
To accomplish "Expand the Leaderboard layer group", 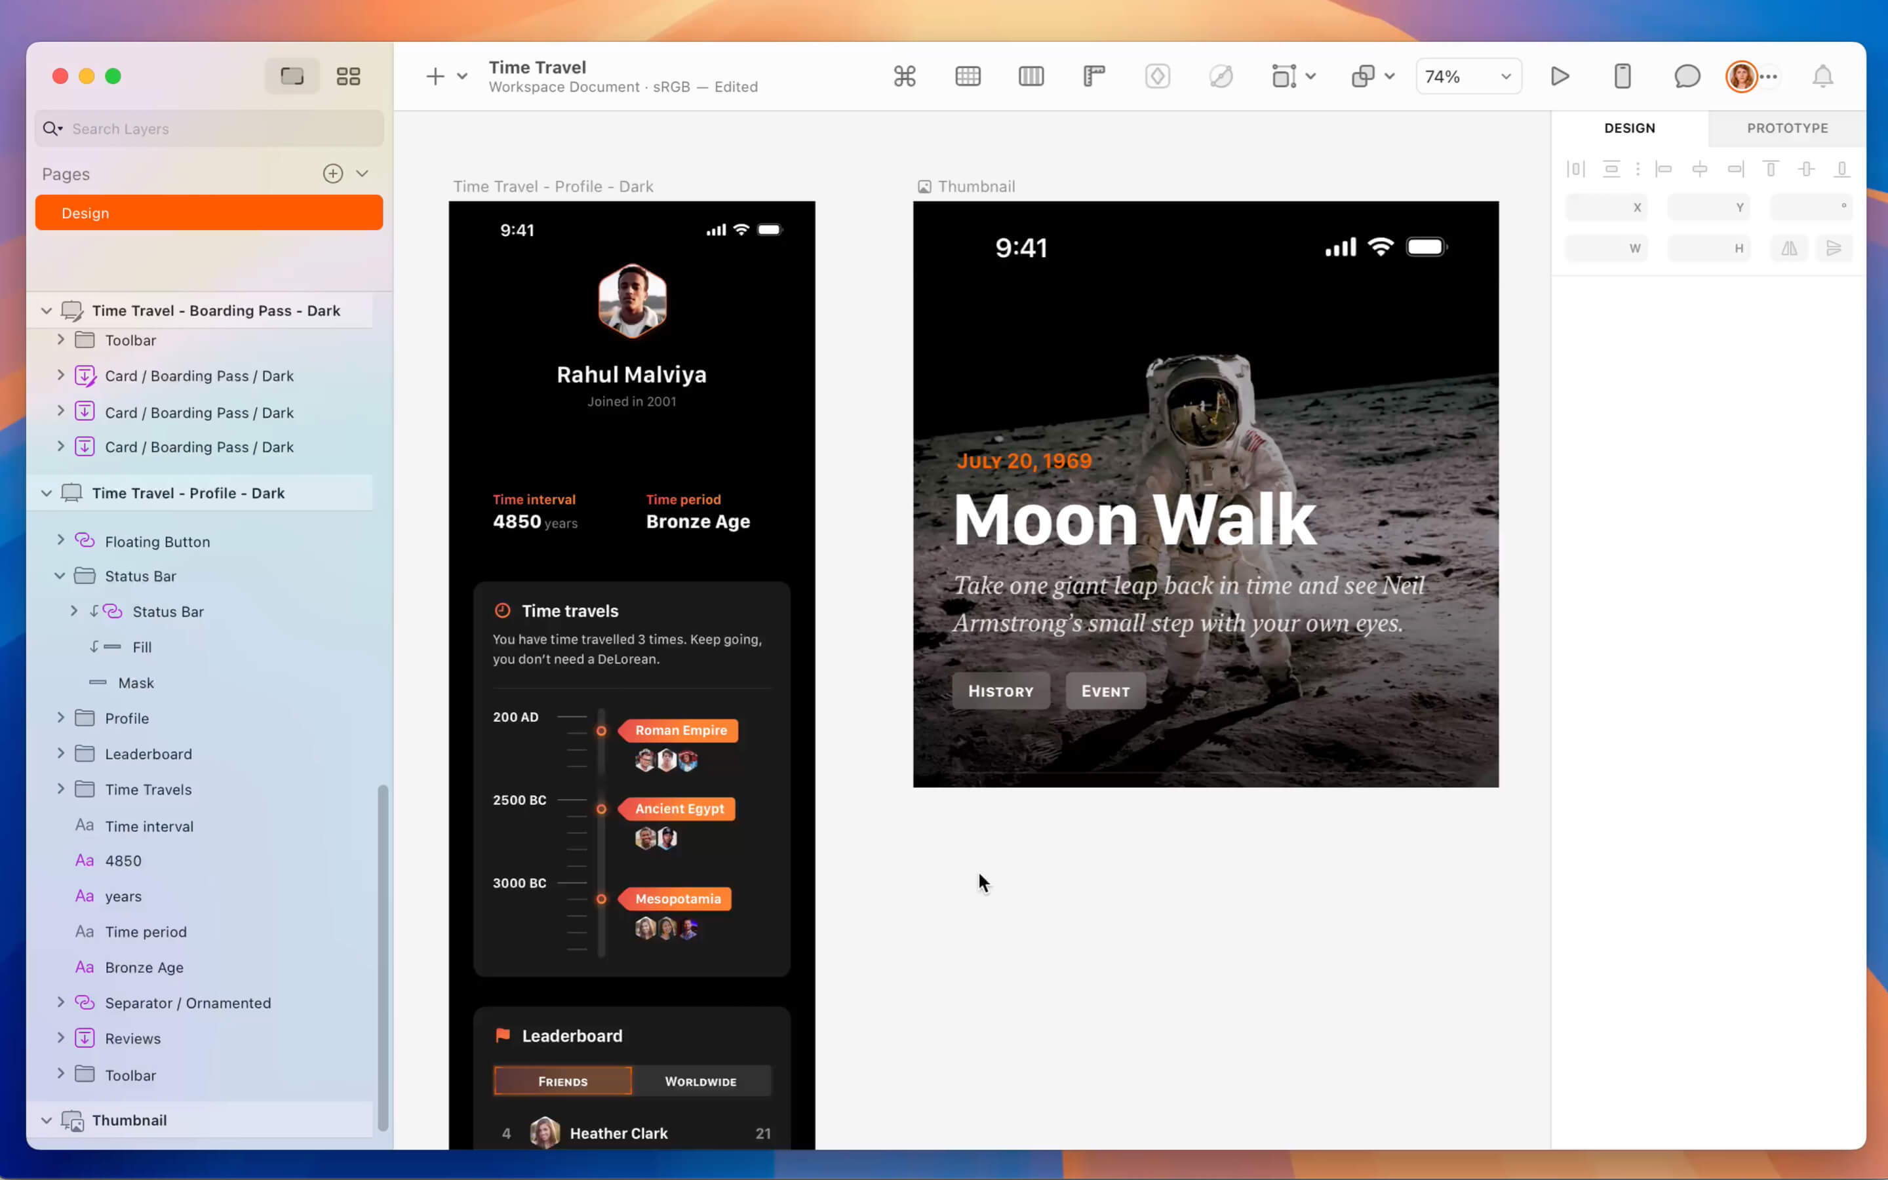I will (x=60, y=753).
